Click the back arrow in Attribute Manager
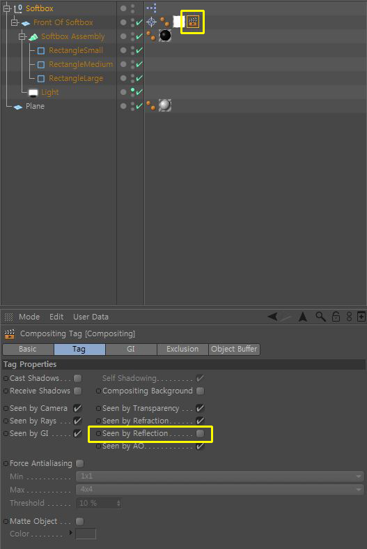 pos(272,317)
